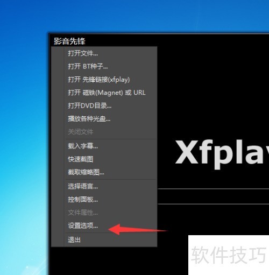This screenshot has width=269, height=275.
Task: Choose 截取缩略图... menu item
Action: point(104,172)
